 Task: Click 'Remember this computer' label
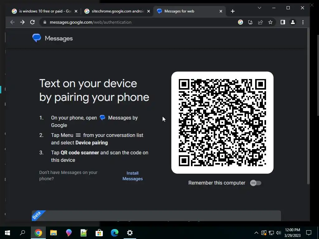click(217, 183)
